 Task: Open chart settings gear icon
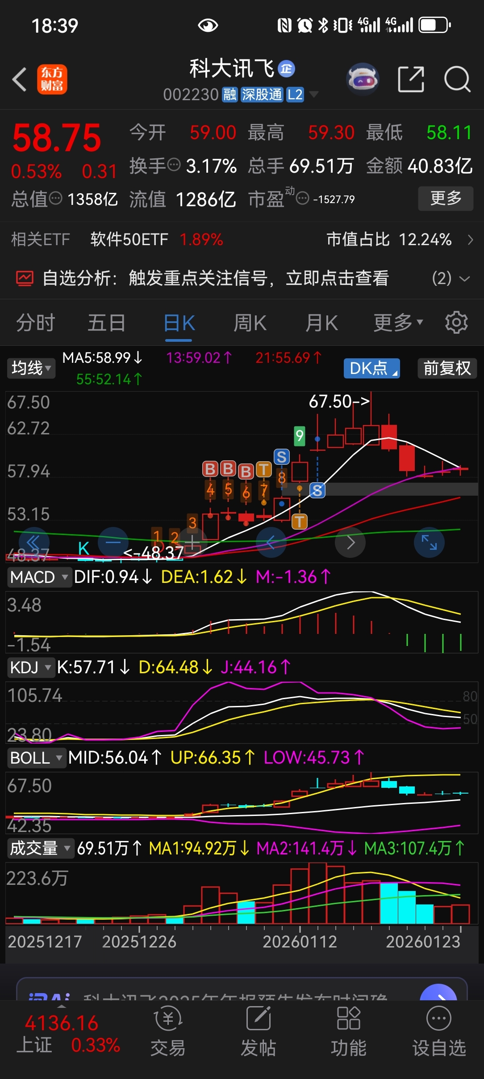pyautogui.click(x=456, y=323)
